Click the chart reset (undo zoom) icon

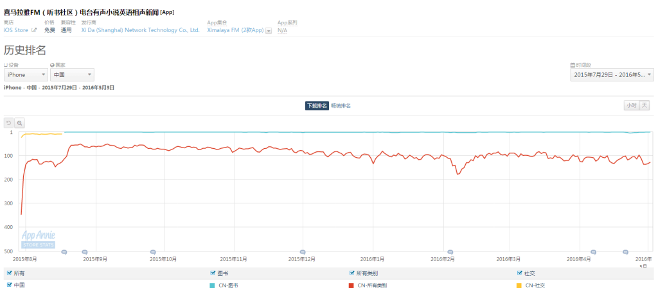pos(8,123)
